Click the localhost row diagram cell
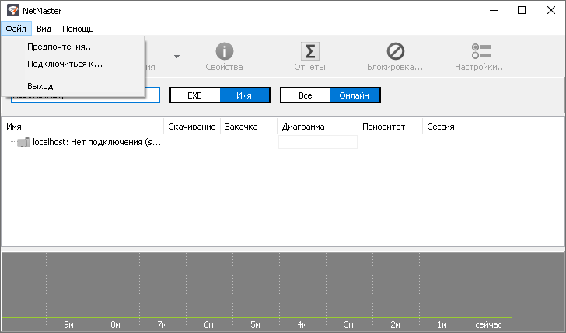The width and height of the screenshot is (566, 333). point(318,142)
